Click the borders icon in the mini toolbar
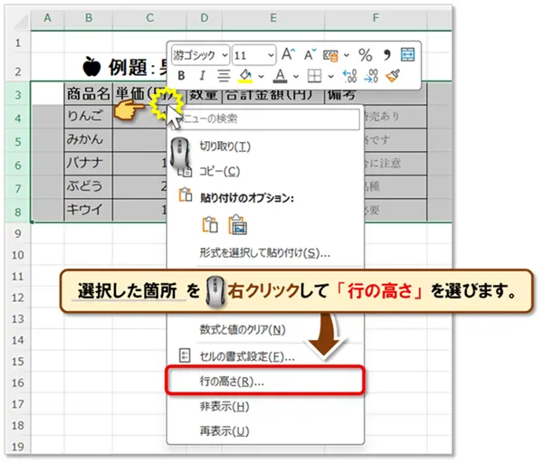 click(314, 76)
